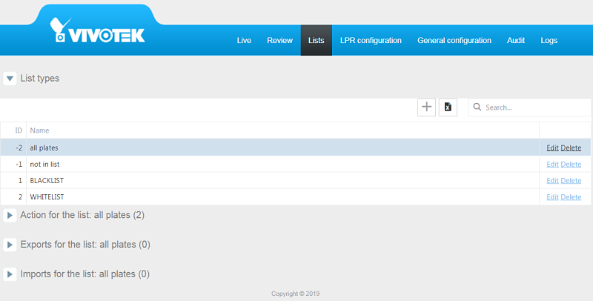
Task: Go to General configuration tab
Action: 454,40
